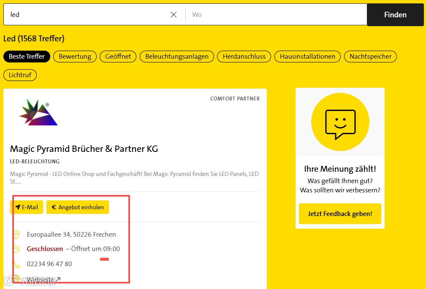Open the address Europaallee 34, 50226 Frechen
426x289 pixels.
click(71, 235)
